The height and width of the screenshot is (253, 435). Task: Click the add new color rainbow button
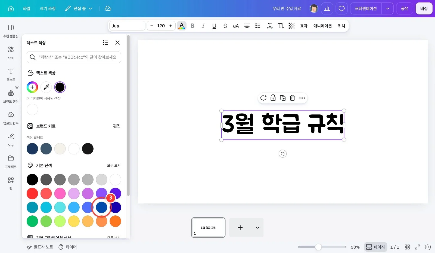tap(32, 87)
